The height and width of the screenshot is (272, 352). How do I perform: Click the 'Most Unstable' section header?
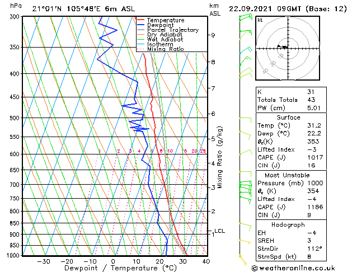[x=287, y=175]
